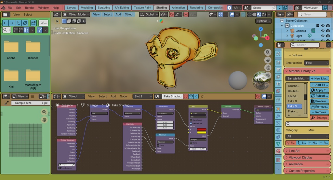333x180 pixels.
Task: Toggle file browser filter funnel icon
Action: click(x=40, y=30)
